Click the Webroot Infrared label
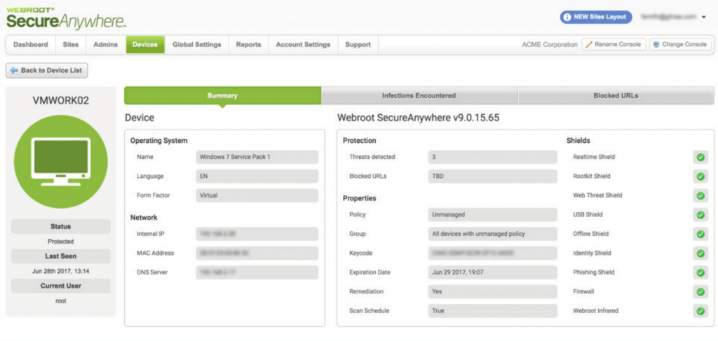This screenshot has height=341, width=718. coord(596,311)
